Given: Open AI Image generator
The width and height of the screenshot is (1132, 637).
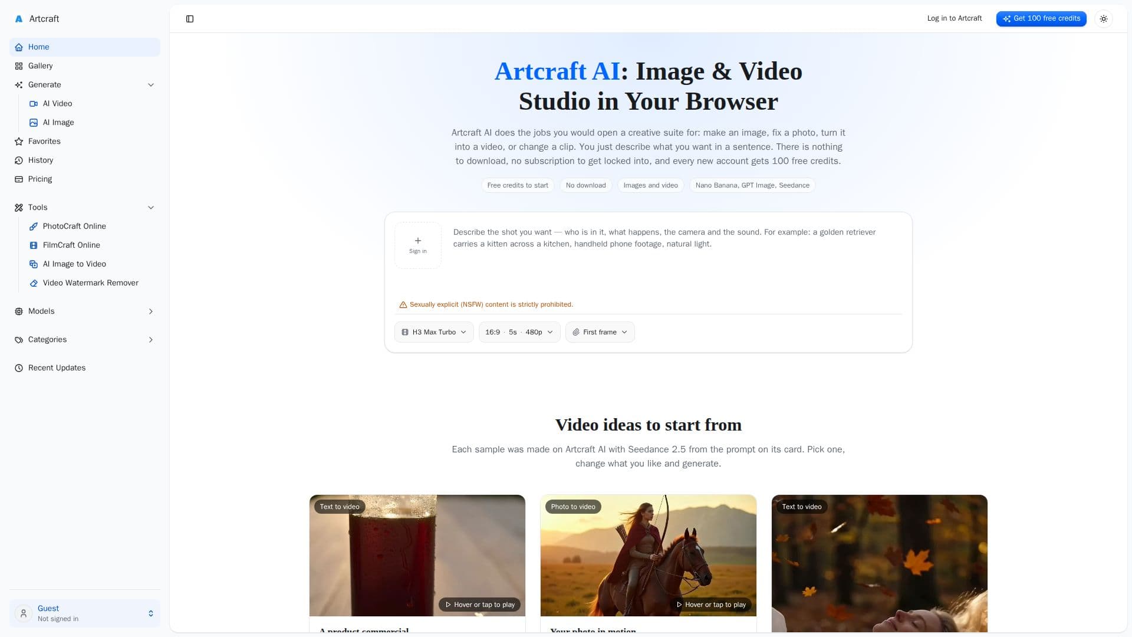Looking at the screenshot, I should click(92, 123).
